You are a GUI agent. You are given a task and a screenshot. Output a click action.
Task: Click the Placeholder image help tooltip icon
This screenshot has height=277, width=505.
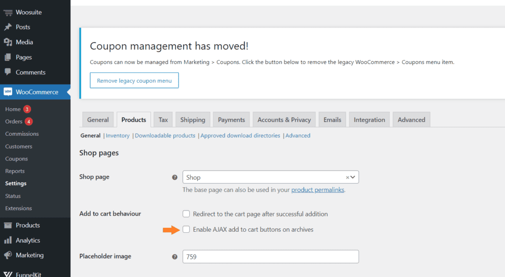(x=175, y=257)
